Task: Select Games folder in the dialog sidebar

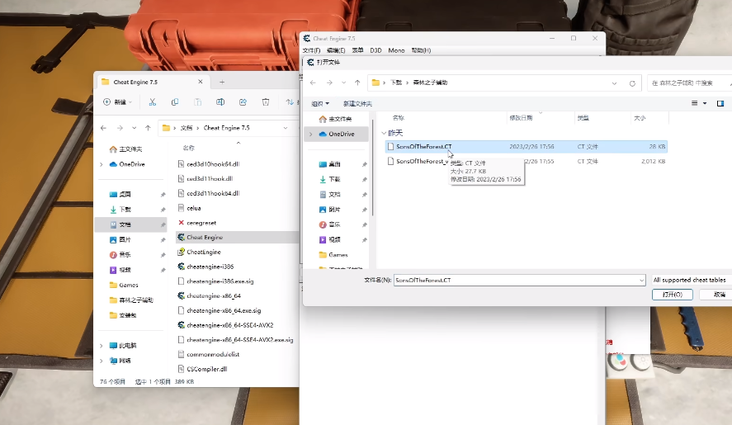Action: coord(338,255)
